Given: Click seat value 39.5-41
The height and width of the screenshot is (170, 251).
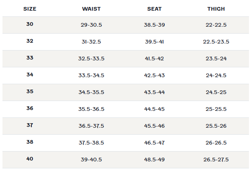Looking at the screenshot, I should tap(154, 41).
